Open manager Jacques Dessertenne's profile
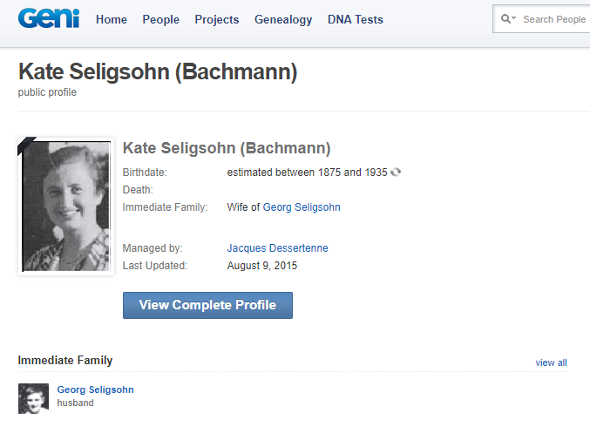 coord(277,248)
